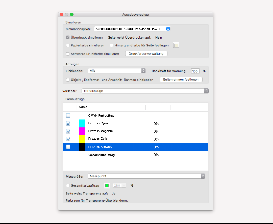This screenshot has height=224, width=273.
Task: Click the magenta swatch next to Prozess Magenta
Action: tap(82, 131)
